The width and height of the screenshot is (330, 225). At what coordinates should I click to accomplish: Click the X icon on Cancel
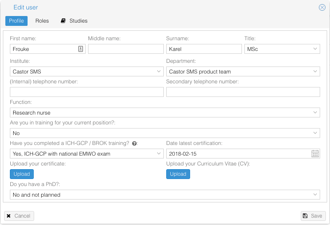[x=9, y=216]
